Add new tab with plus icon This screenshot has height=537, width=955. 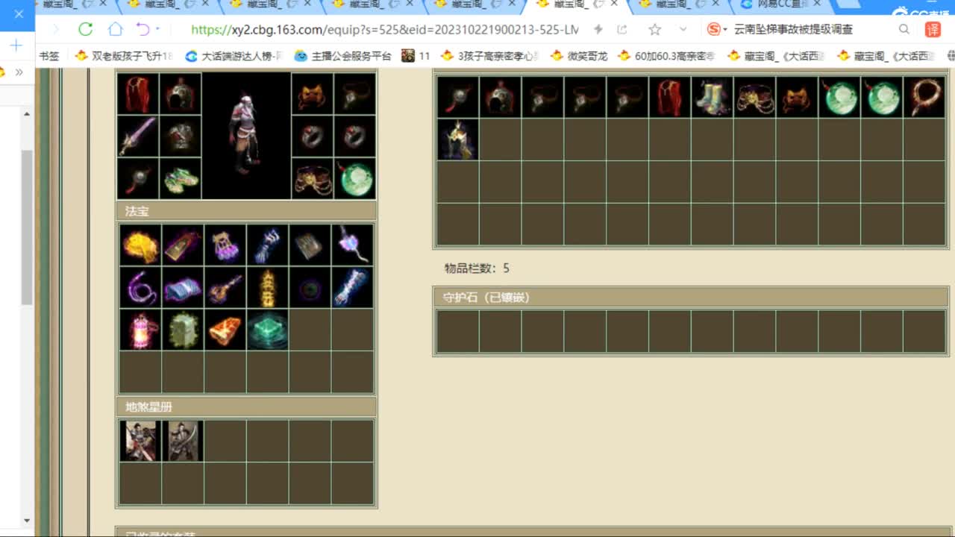click(16, 45)
